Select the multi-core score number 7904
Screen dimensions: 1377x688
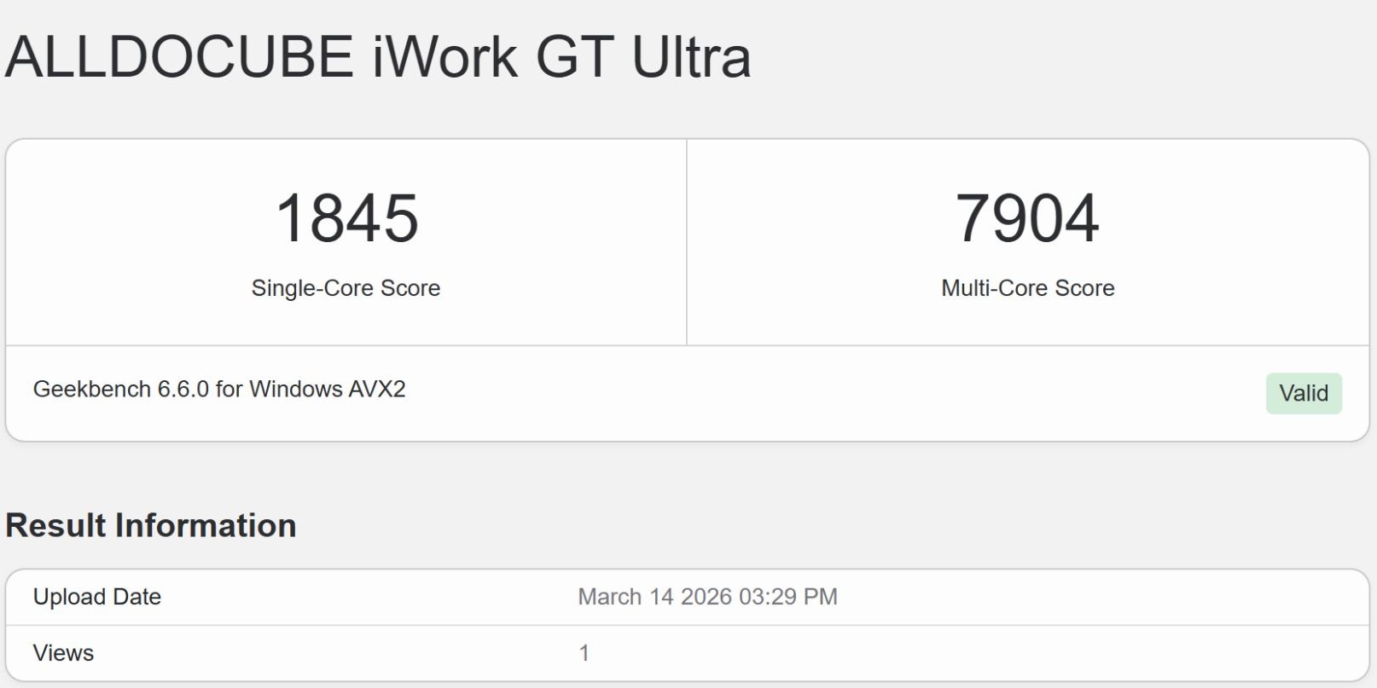1027,218
